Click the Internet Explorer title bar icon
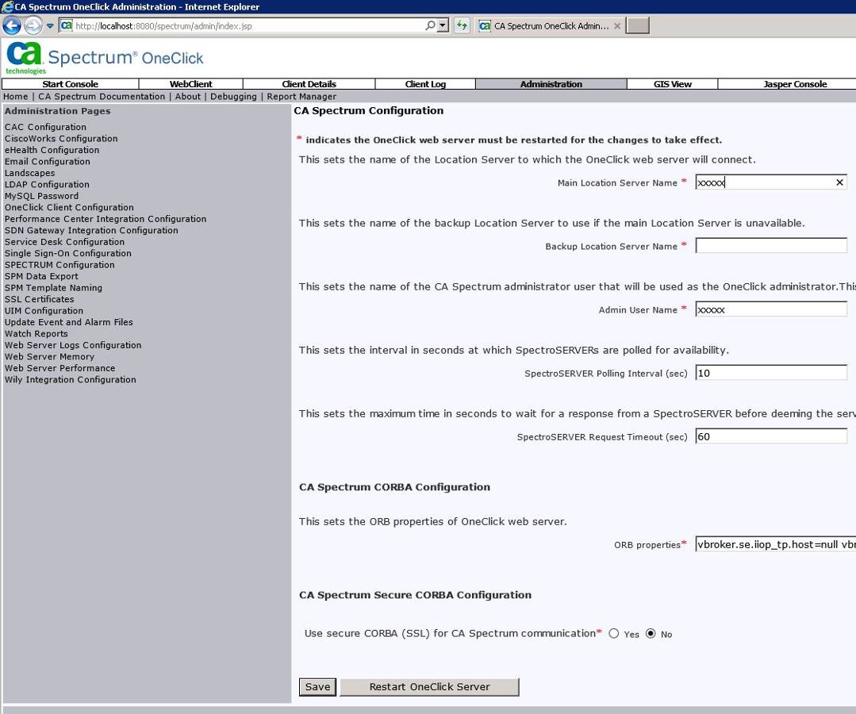Viewport: 856px width, 714px height. (x=7, y=6)
